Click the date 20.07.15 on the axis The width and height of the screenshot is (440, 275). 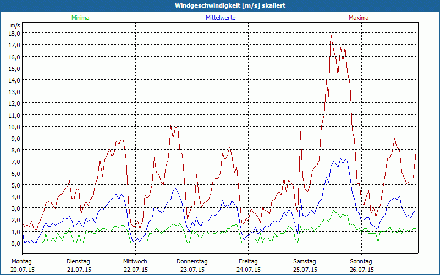click(x=23, y=269)
